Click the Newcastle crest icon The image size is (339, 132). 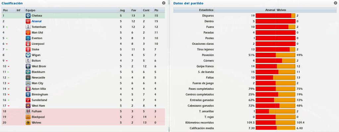coord(28,78)
